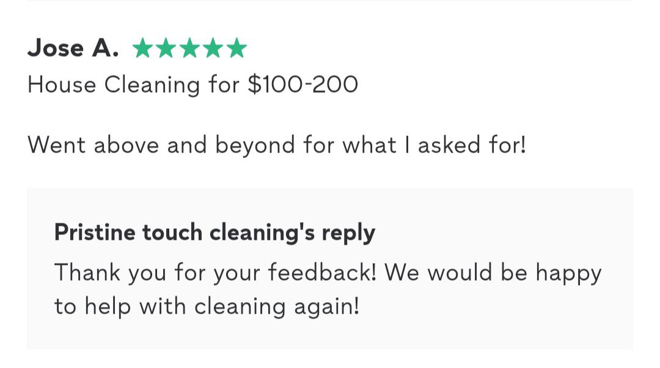The image size is (660, 368).
Task: Open reviewer profile "Jose A."
Action: 73,48
